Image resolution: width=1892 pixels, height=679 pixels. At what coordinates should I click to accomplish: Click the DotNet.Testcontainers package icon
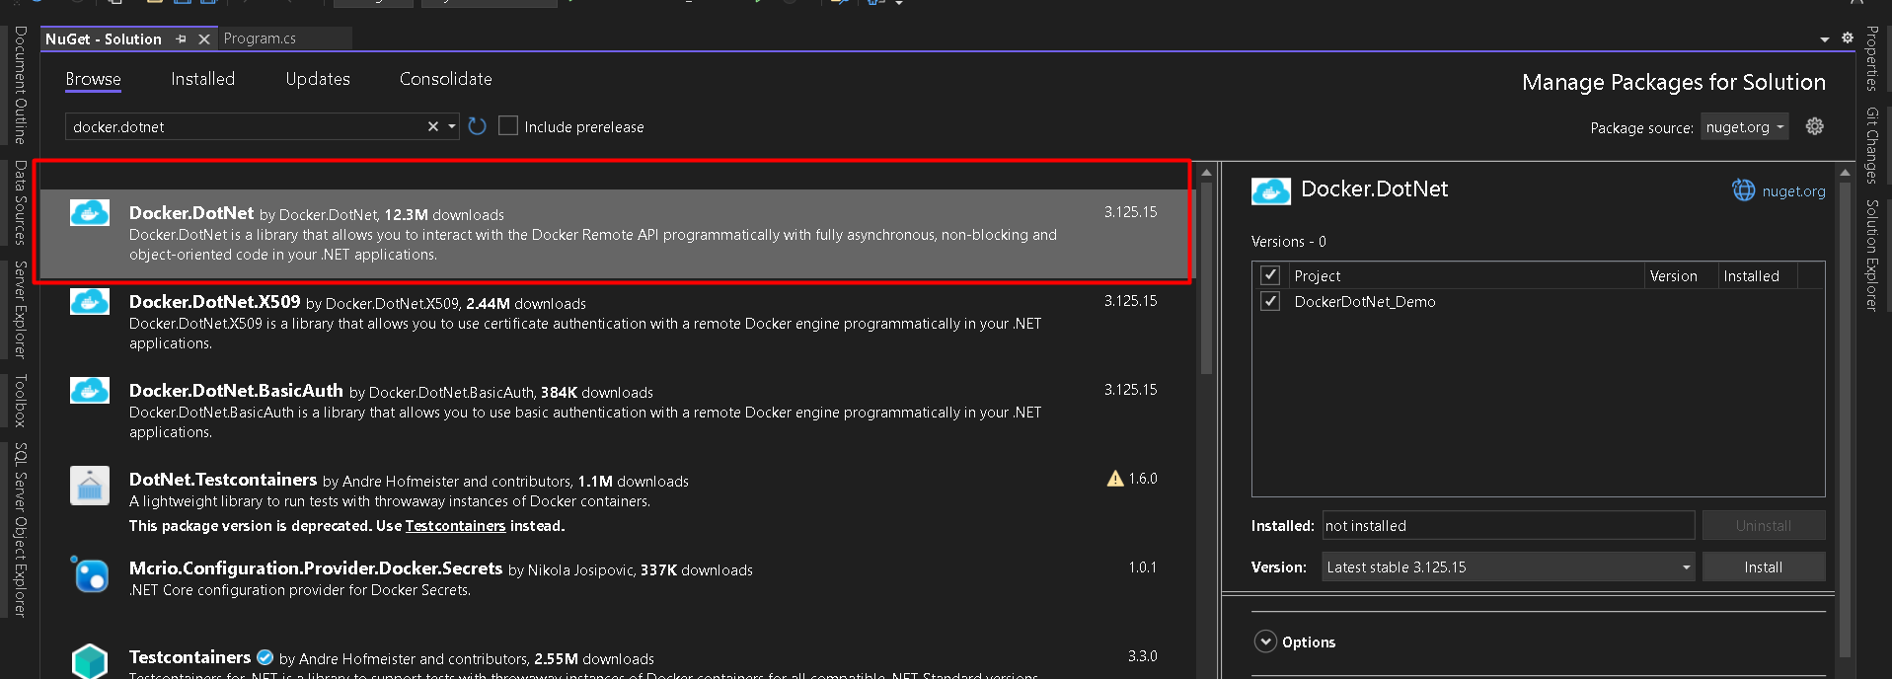(90, 486)
